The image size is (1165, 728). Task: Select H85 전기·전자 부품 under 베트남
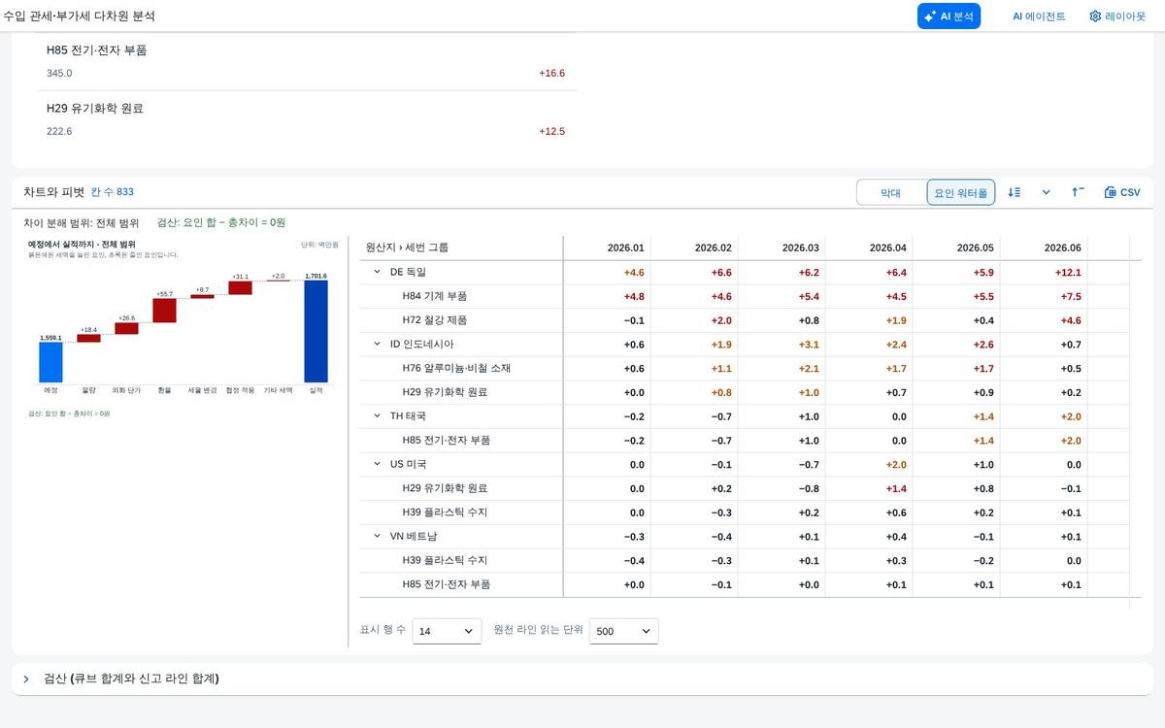coord(447,584)
